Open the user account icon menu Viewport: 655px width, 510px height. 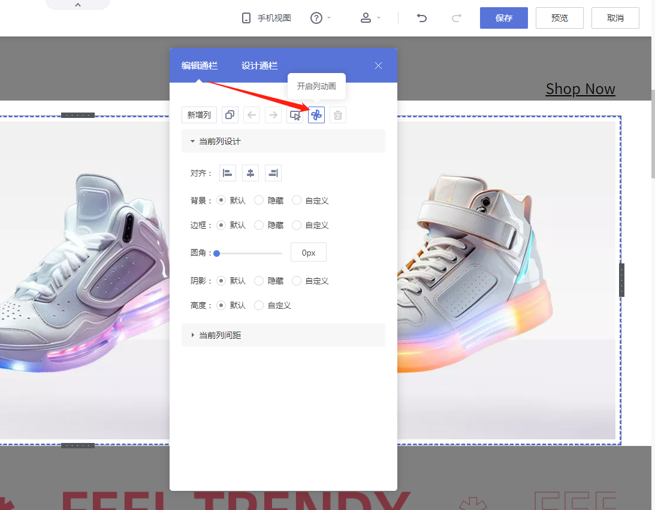point(366,18)
